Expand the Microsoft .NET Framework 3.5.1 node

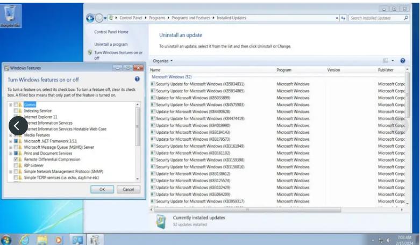(10, 141)
